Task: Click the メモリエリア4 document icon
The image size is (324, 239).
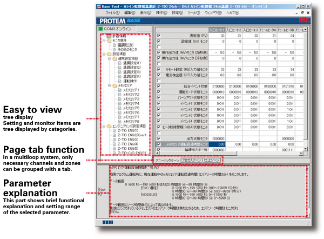Action: 120,104
